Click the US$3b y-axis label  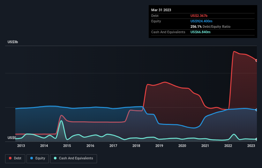coord(13,42)
